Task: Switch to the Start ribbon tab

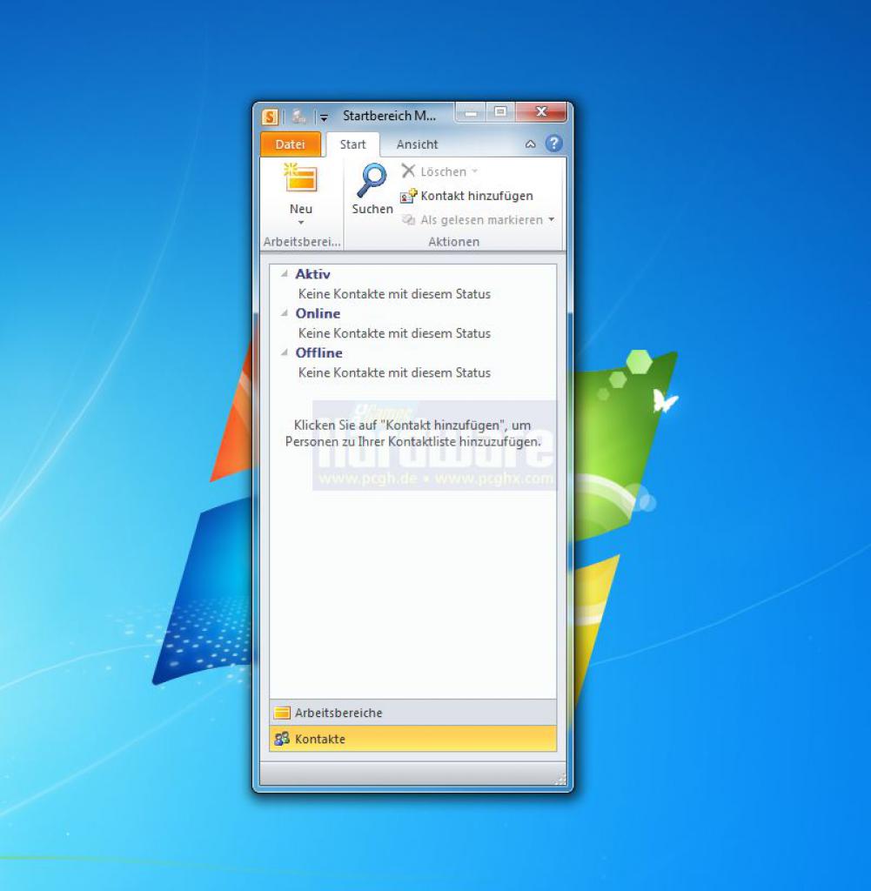Action: [x=352, y=144]
